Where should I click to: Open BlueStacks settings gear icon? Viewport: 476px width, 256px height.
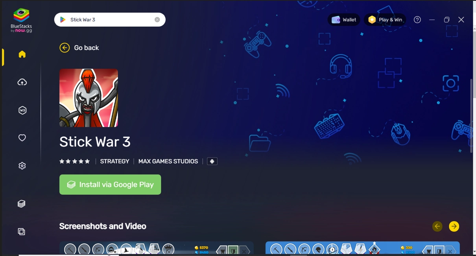point(22,166)
